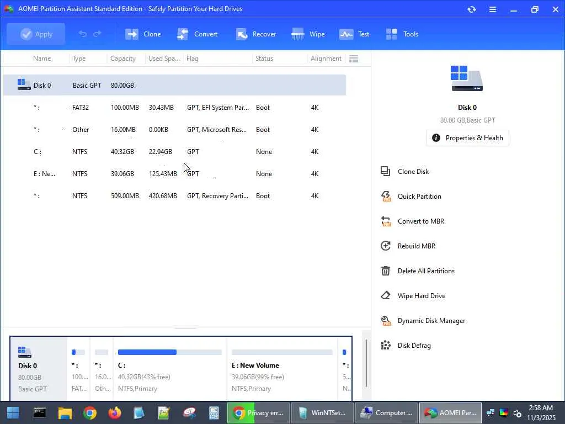565x424 pixels.
Task: Open the Convert toolbar menu
Action: point(198,34)
